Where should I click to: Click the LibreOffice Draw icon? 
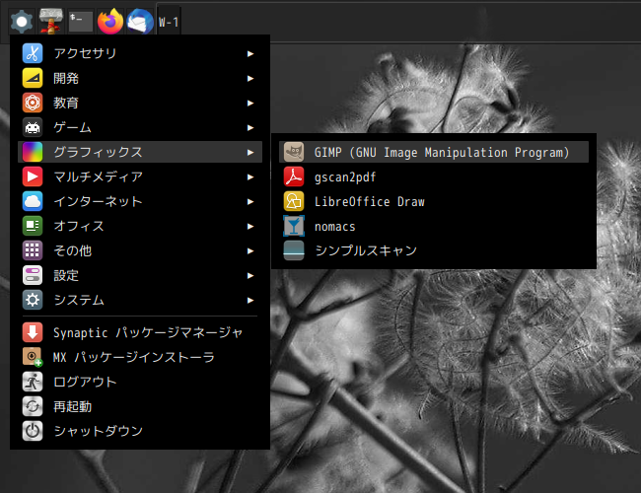point(294,201)
